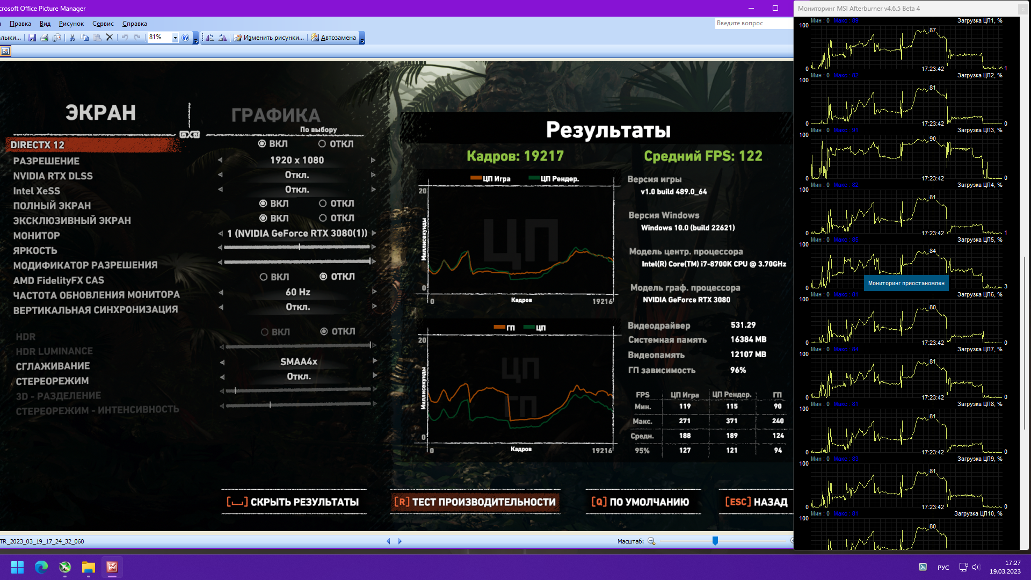The image size is (1031, 580).
Task: Rotate picture left using the toolbar icon
Action: (x=210, y=38)
